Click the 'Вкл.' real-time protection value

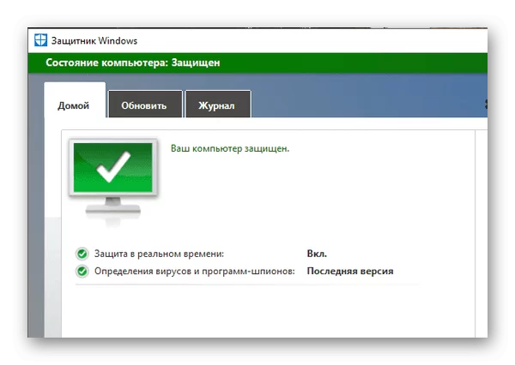[x=317, y=254]
